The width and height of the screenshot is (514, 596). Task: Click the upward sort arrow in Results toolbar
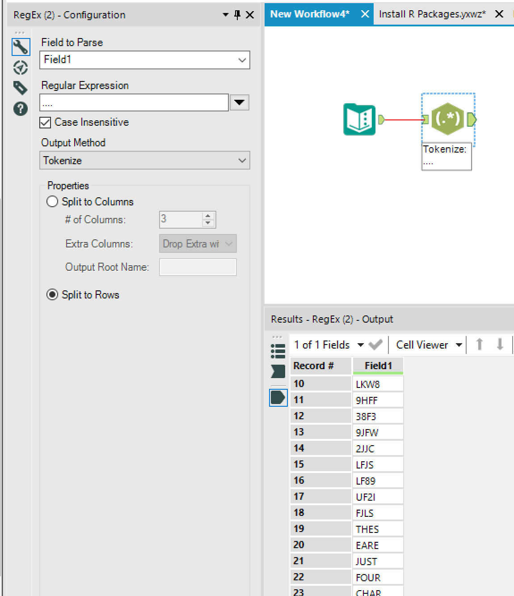(479, 345)
